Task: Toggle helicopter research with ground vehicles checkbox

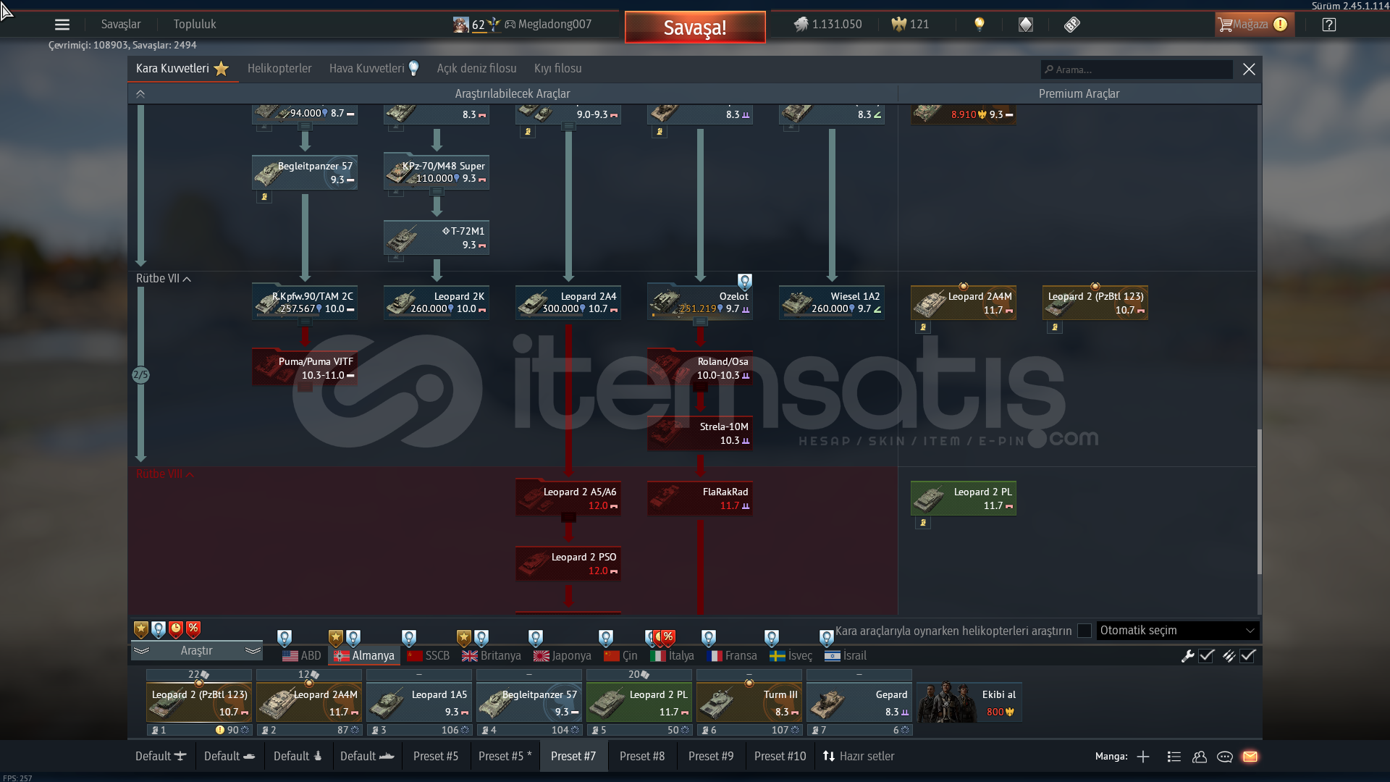Action: [1084, 631]
